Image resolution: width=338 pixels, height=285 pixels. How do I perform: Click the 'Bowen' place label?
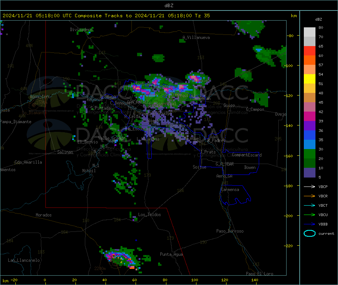[x=250, y=167]
